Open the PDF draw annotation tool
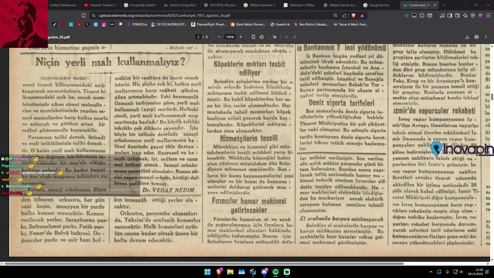The width and height of the screenshot is (494, 278). click(275, 37)
